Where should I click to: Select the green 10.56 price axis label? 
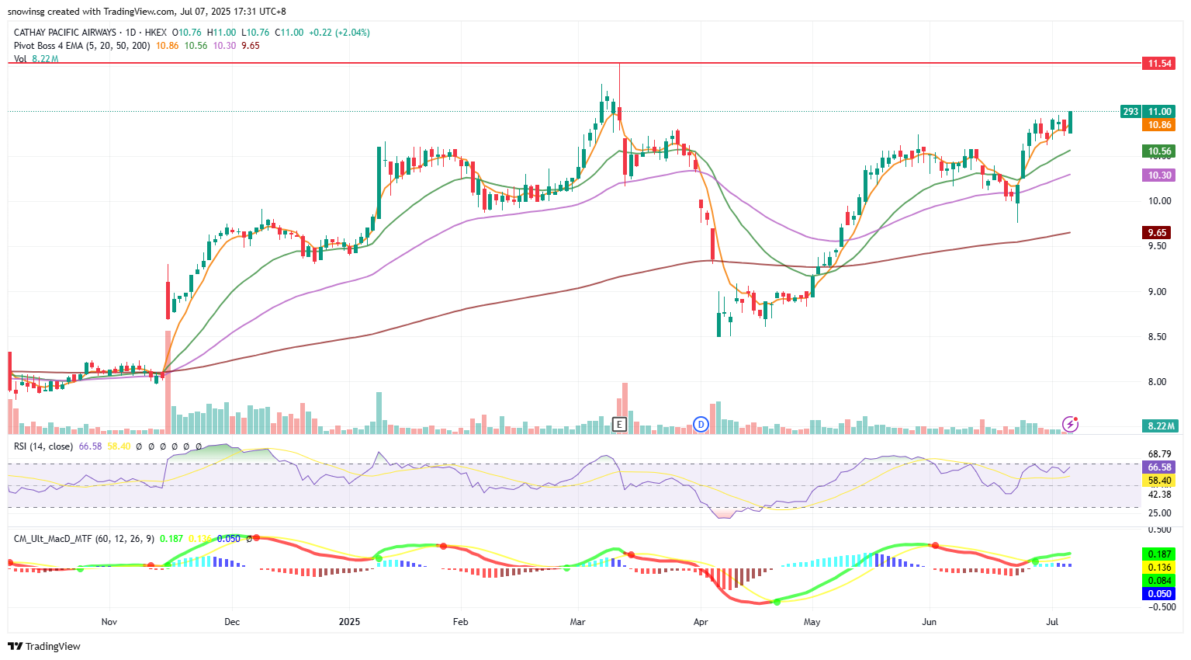click(1160, 151)
